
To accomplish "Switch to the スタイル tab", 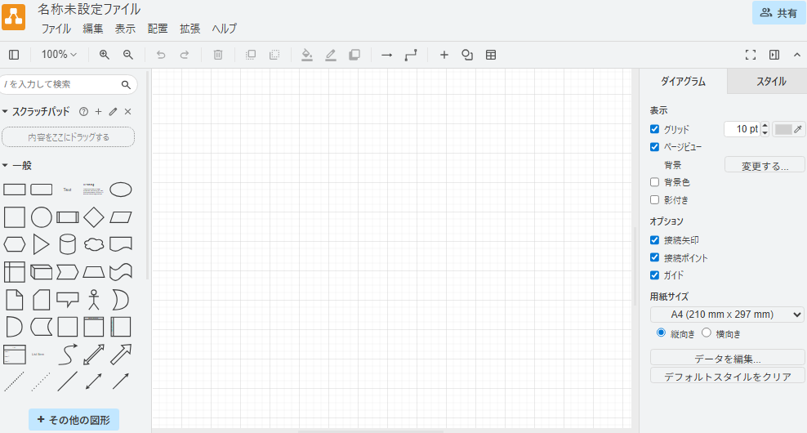I will tap(770, 82).
